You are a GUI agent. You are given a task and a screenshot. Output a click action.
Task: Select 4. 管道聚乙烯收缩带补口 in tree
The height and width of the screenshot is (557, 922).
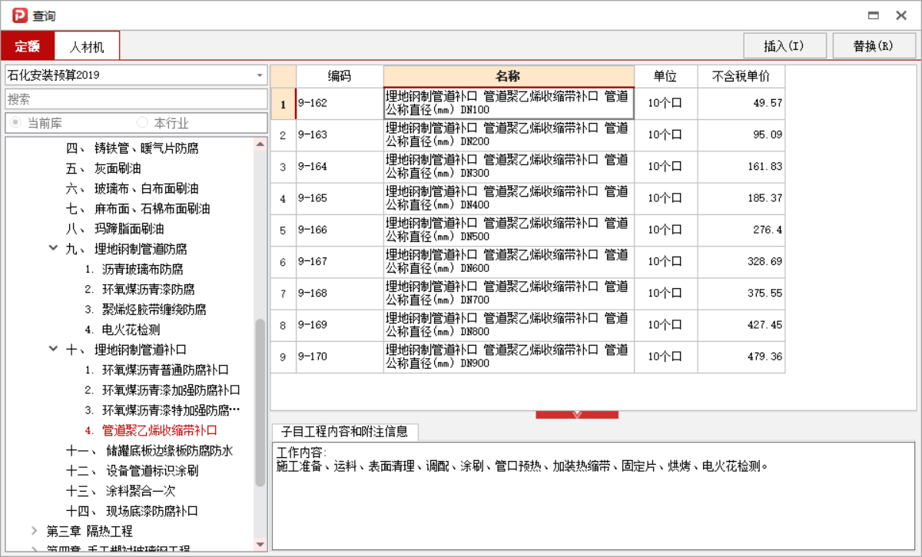click(151, 429)
